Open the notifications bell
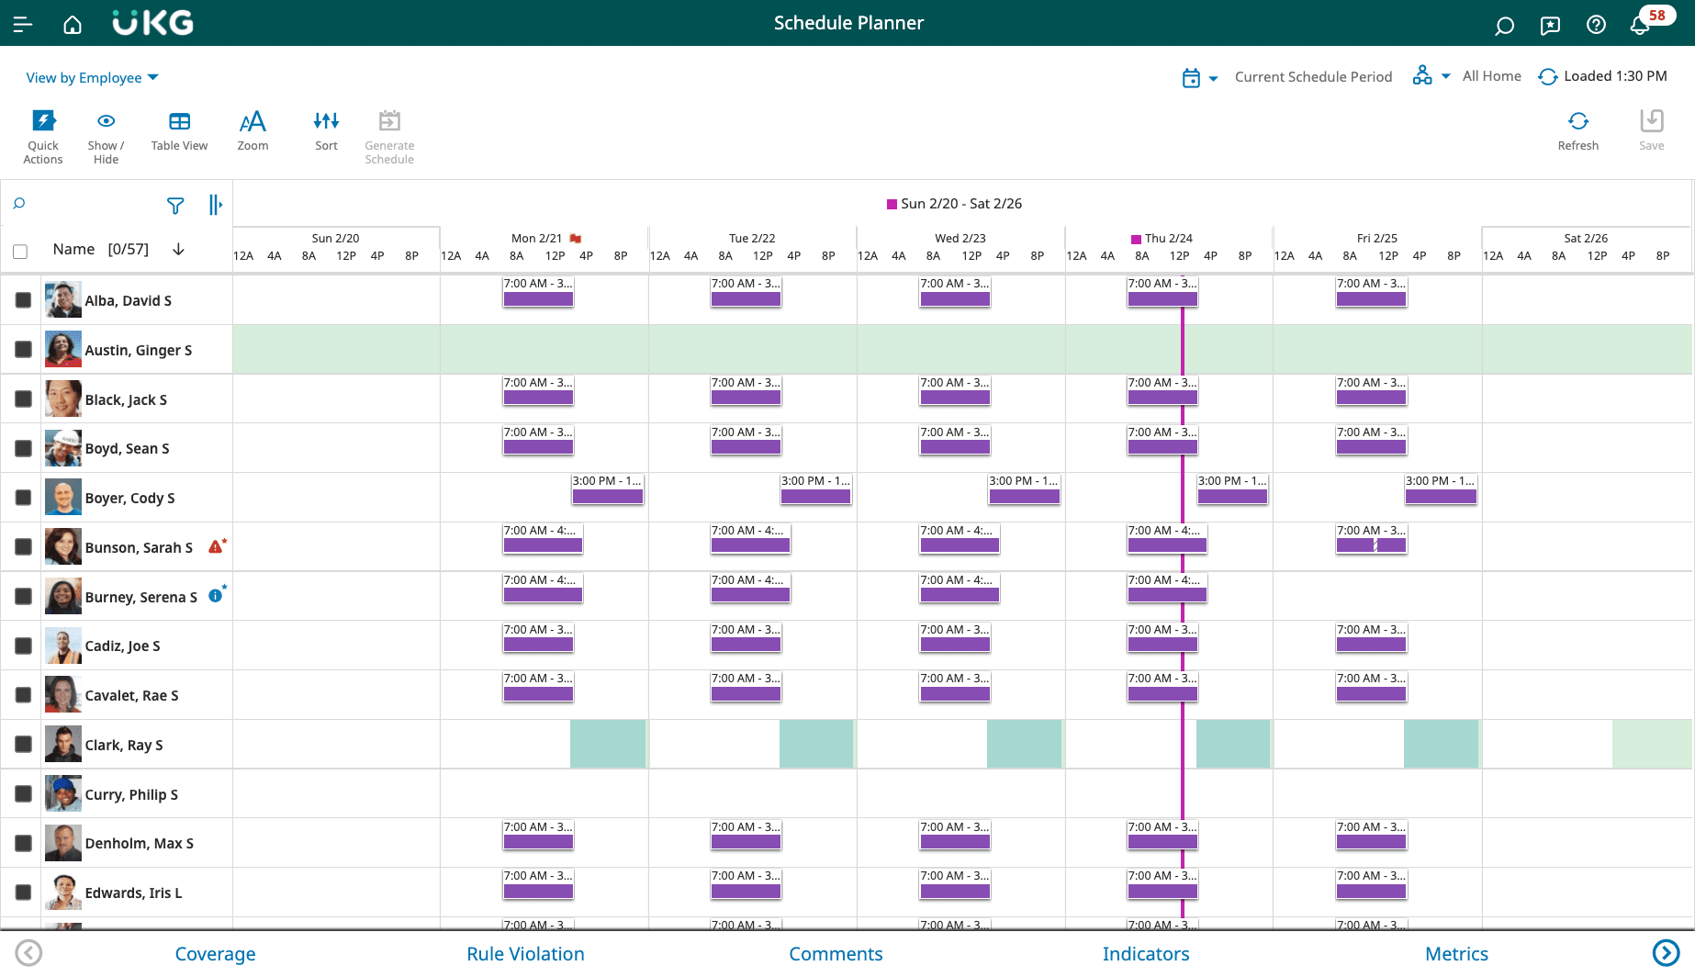The width and height of the screenshot is (1695, 977). coord(1640,25)
